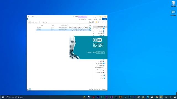This screenshot has height=99, width=177.
Task: Select the pink Manage contextual tab
Action: (82, 17)
